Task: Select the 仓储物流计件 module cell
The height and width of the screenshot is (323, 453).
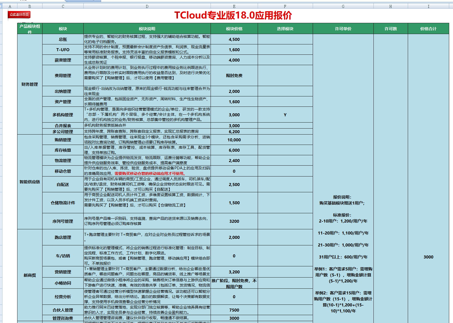Action: 63,203
